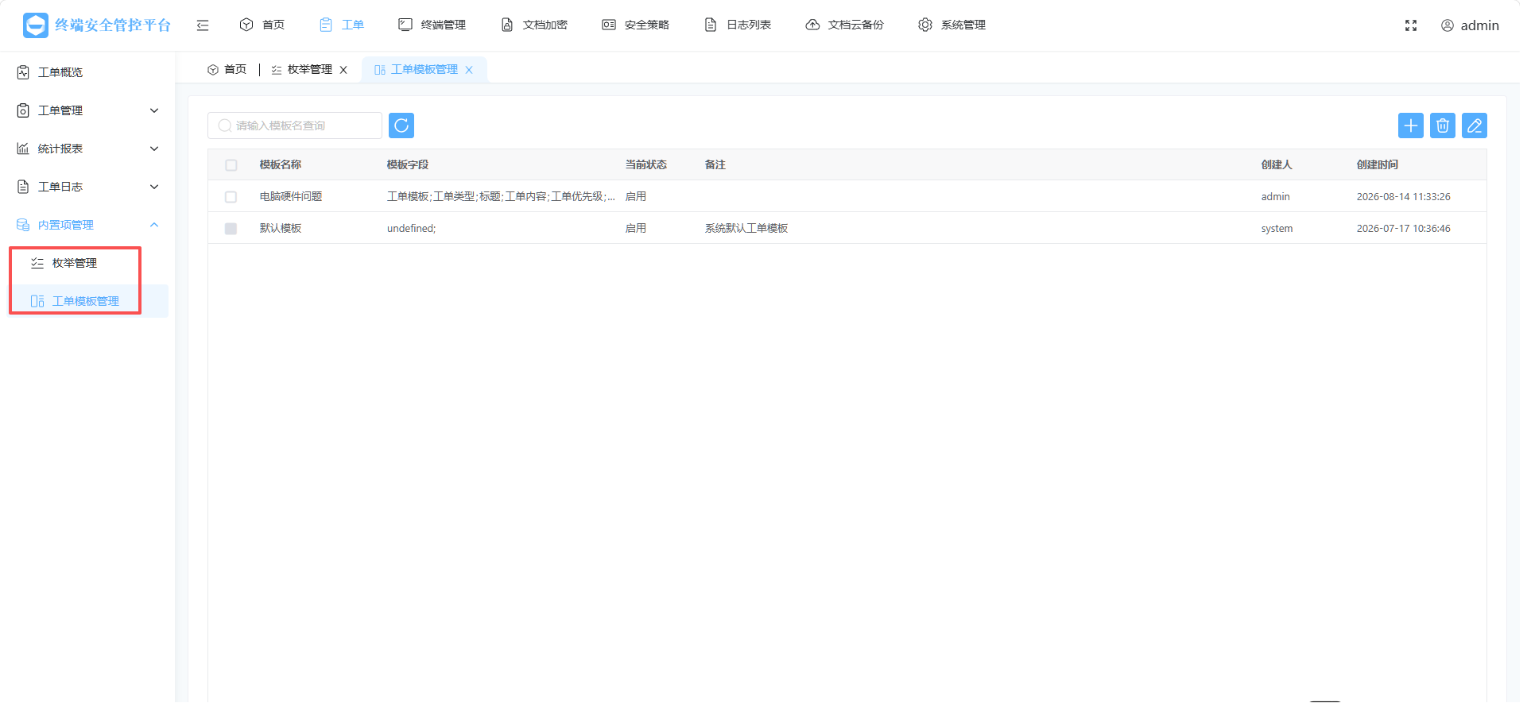Expand 统计报表 sidebar menu
Image resolution: width=1531 pixels, height=703 pixels.
pyautogui.click(x=87, y=149)
